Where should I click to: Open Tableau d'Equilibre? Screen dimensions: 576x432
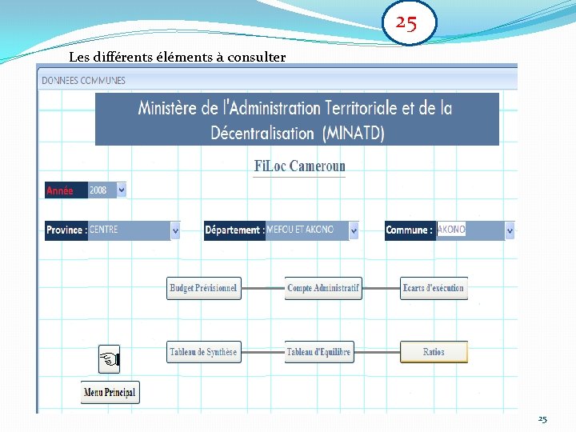[319, 352]
